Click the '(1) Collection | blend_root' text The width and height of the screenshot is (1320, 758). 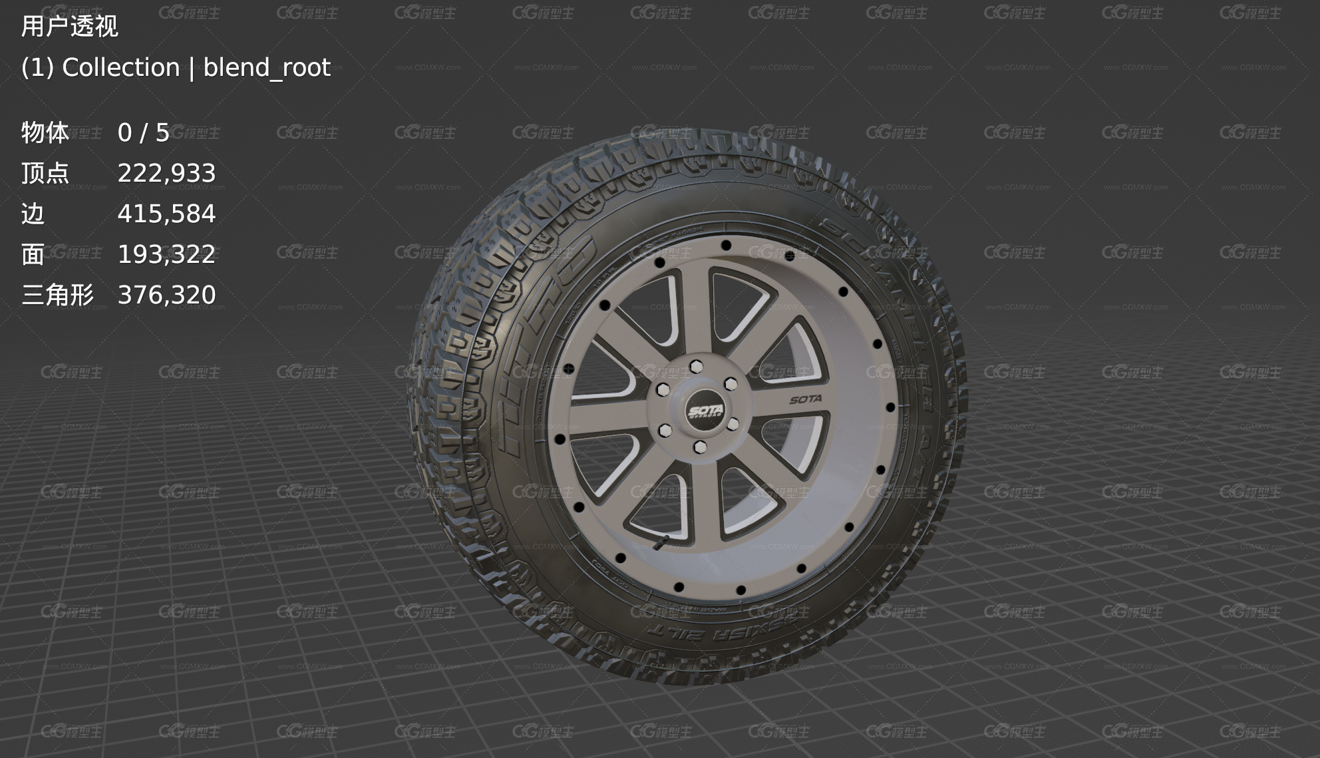click(x=176, y=67)
